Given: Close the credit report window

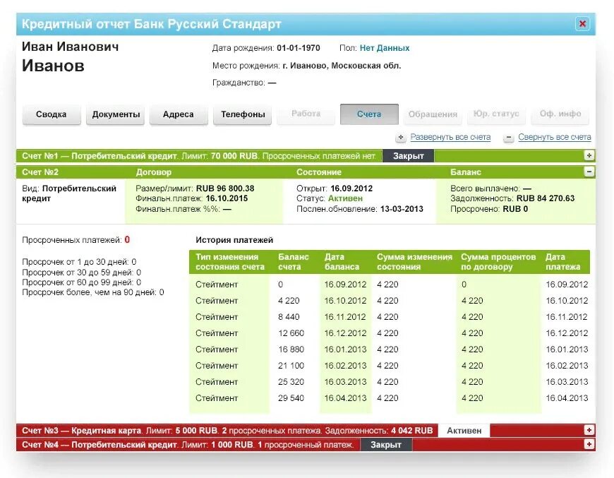Looking at the screenshot, I should (x=582, y=24).
